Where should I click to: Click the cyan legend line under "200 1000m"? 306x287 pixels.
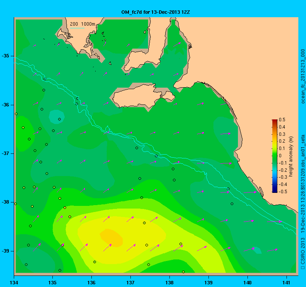(77, 28)
